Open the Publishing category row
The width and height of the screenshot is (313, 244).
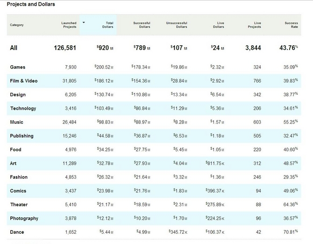coord(154,136)
